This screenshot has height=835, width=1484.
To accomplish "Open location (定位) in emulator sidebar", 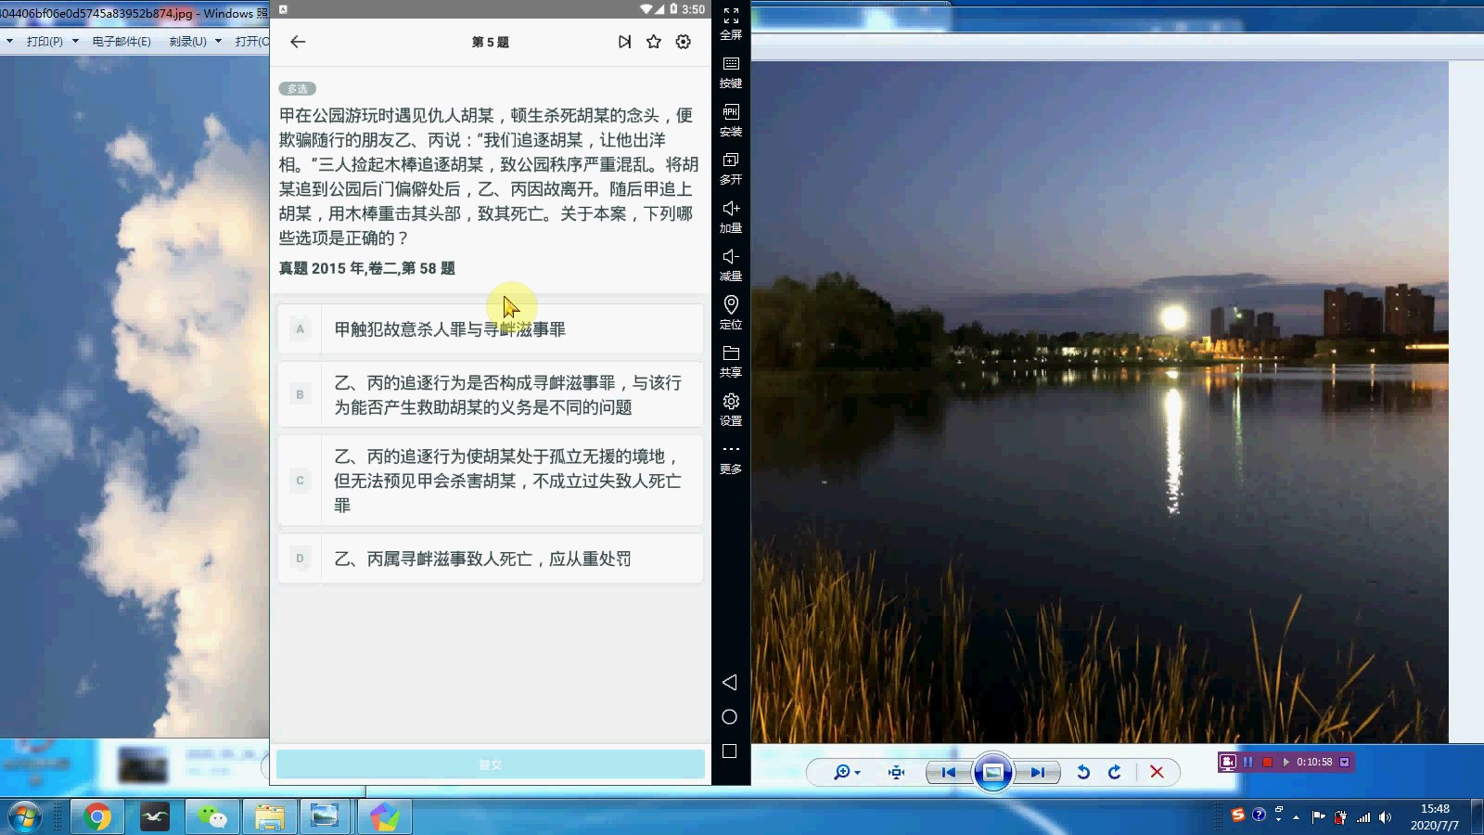I will 731,314.
